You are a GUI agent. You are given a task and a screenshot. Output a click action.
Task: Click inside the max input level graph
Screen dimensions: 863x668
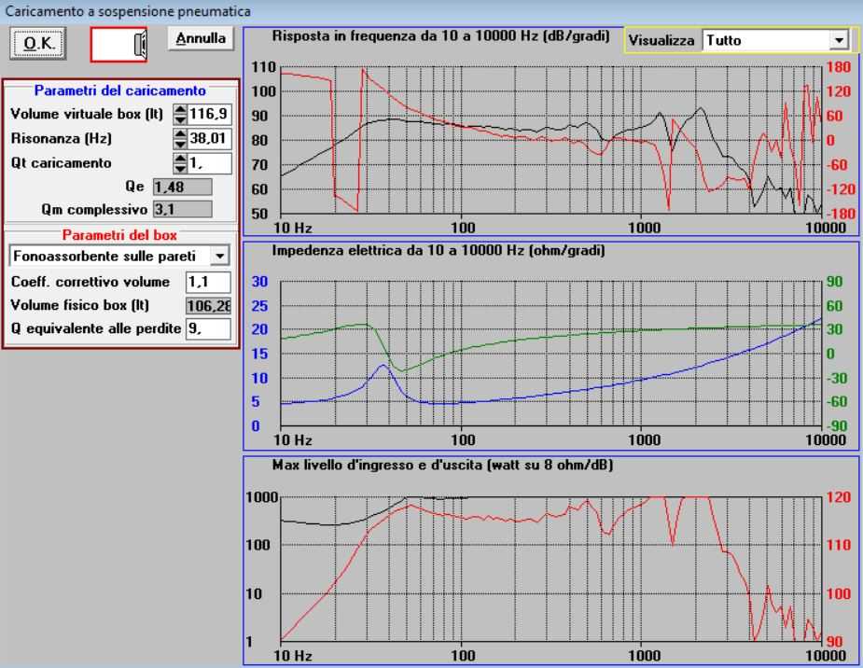(x=551, y=569)
